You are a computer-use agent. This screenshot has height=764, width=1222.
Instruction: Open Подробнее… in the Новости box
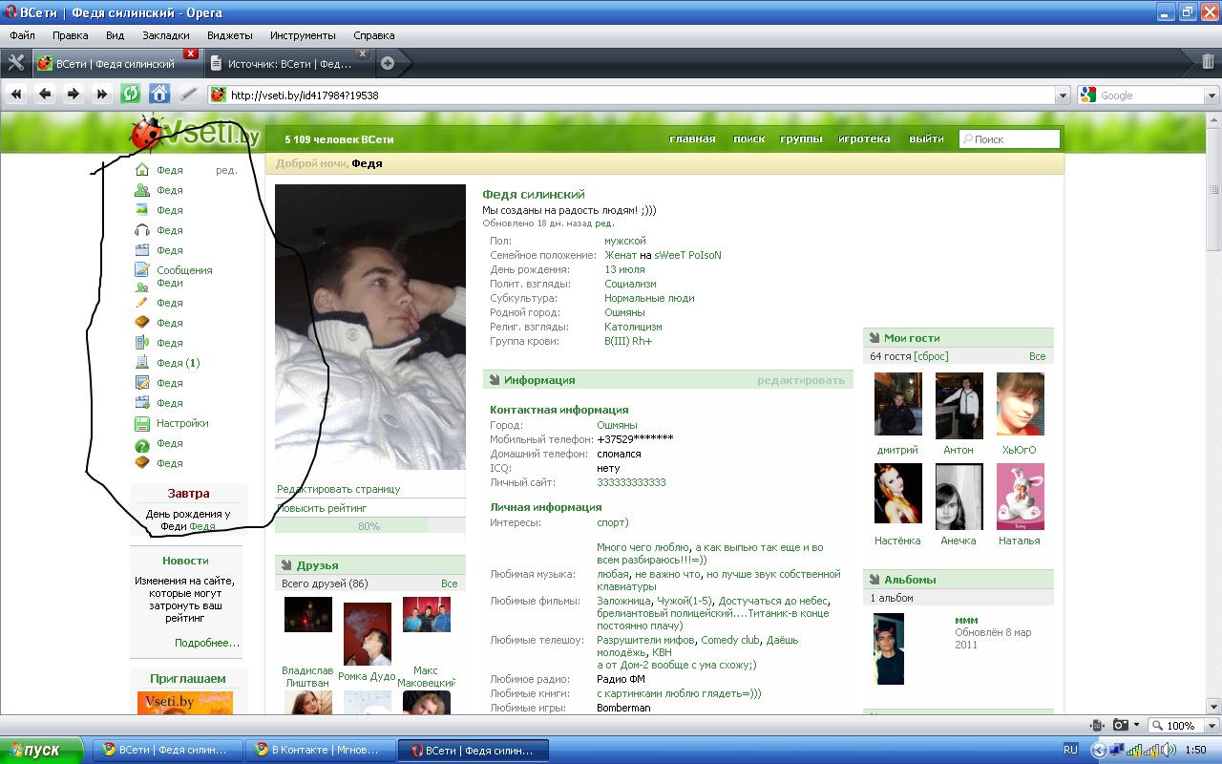(207, 643)
